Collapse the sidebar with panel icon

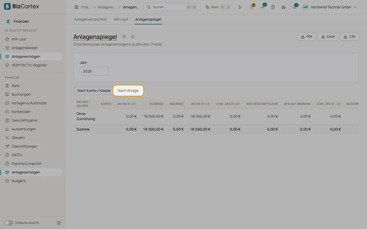click(59, 223)
